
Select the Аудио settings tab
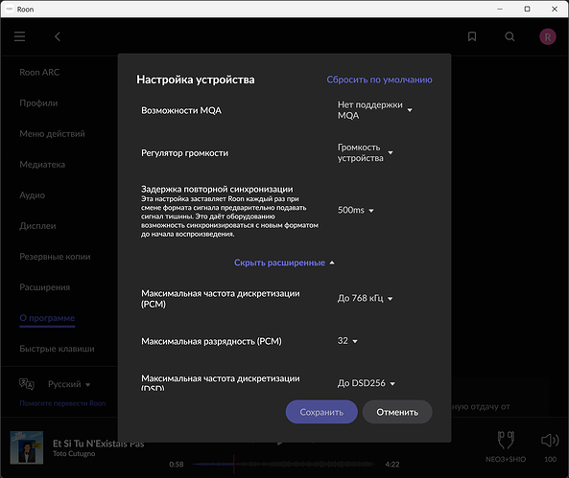pyautogui.click(x=33, y=195)
